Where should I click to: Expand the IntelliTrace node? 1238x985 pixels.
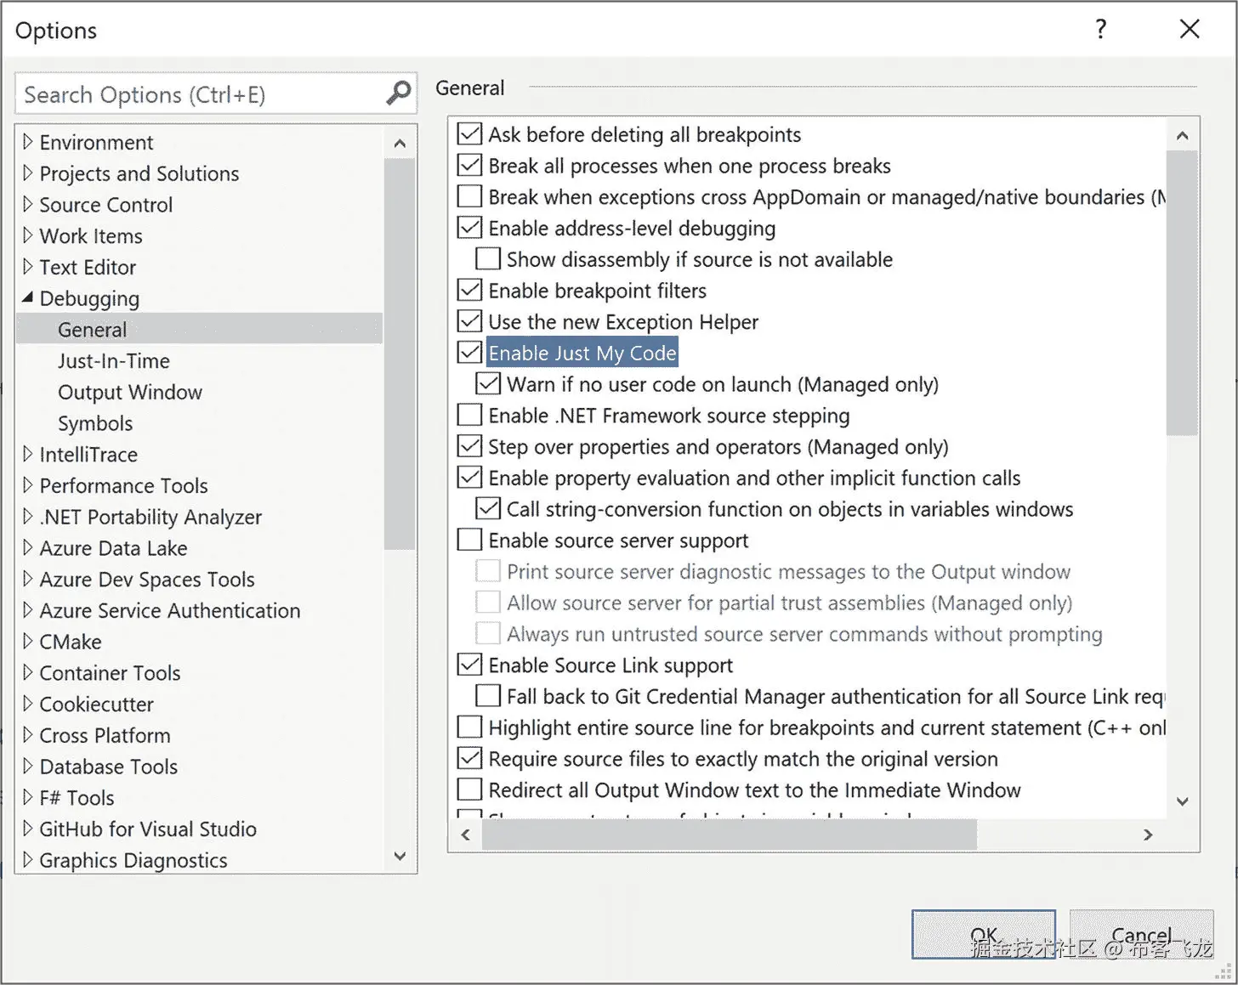pos(27,455)
